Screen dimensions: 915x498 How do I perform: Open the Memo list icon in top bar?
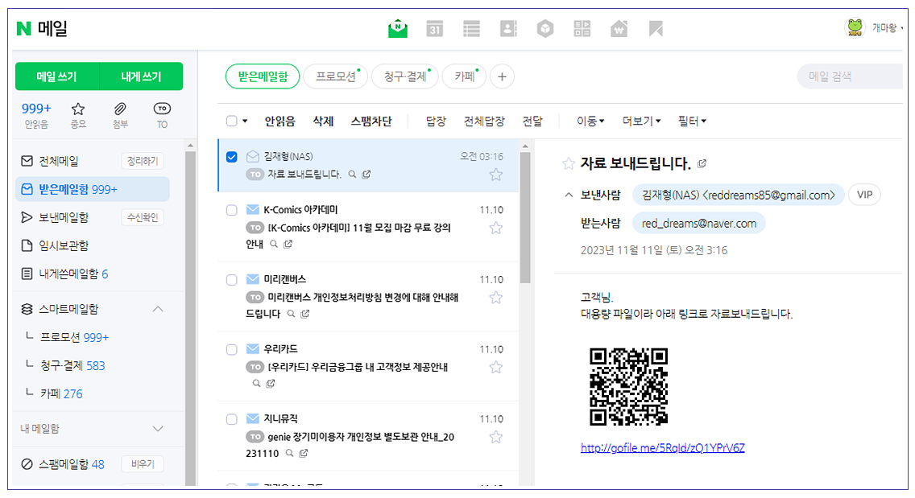tap(471, 29)
